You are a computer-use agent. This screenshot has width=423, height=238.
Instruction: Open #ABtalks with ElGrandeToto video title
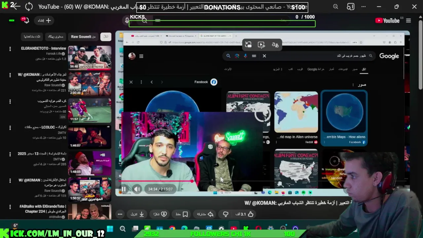43,209
